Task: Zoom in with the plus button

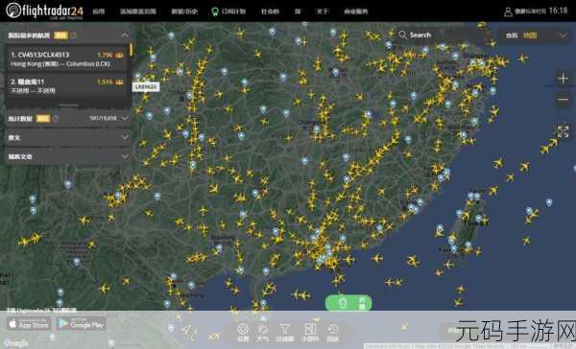Action: coord(563,79)
